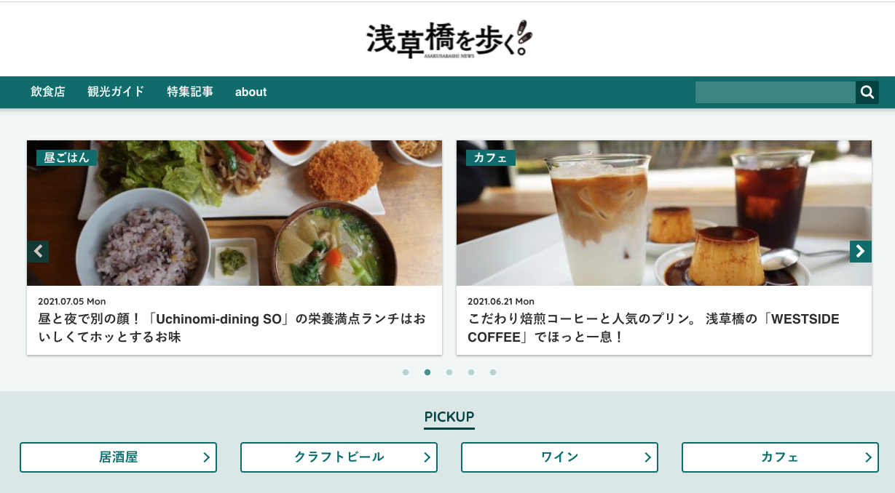895x493 pixels.
Task: Open the about menu item
Action: 251,92
